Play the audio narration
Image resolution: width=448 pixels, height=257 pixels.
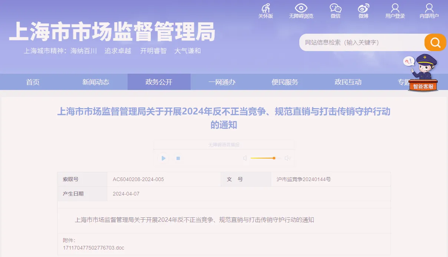click(163, 158)
